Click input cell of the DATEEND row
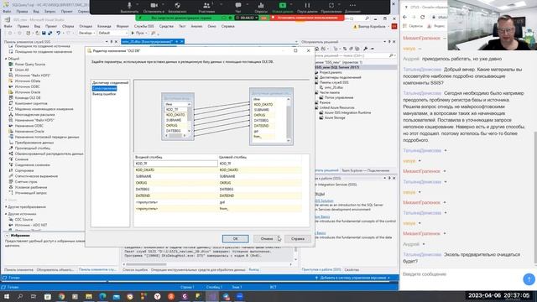Image resolution: width=537 pixels, height=302 pixels. (x=175, y=195)
